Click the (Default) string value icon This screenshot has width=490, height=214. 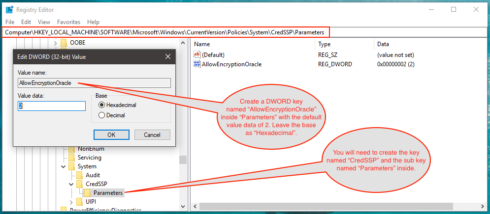point(197,54)
